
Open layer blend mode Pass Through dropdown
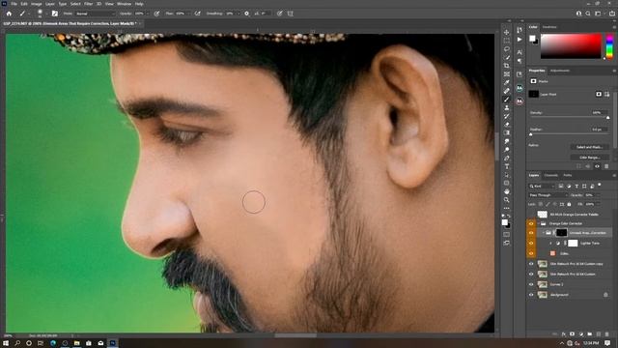[x=548, y=195]
